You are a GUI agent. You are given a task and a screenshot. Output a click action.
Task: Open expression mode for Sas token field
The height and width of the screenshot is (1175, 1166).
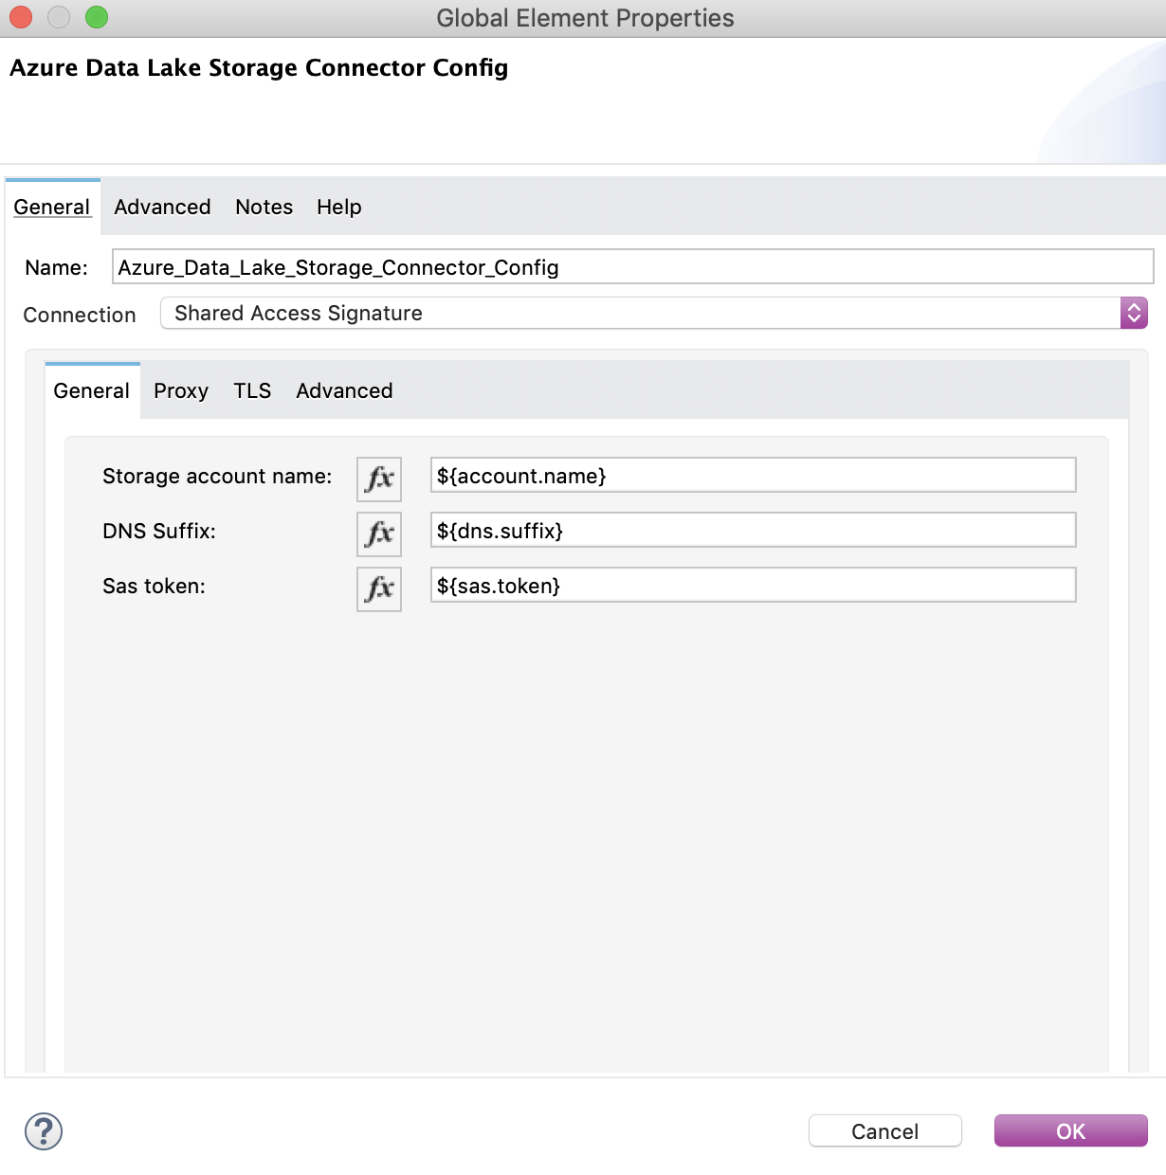point(378,588)
